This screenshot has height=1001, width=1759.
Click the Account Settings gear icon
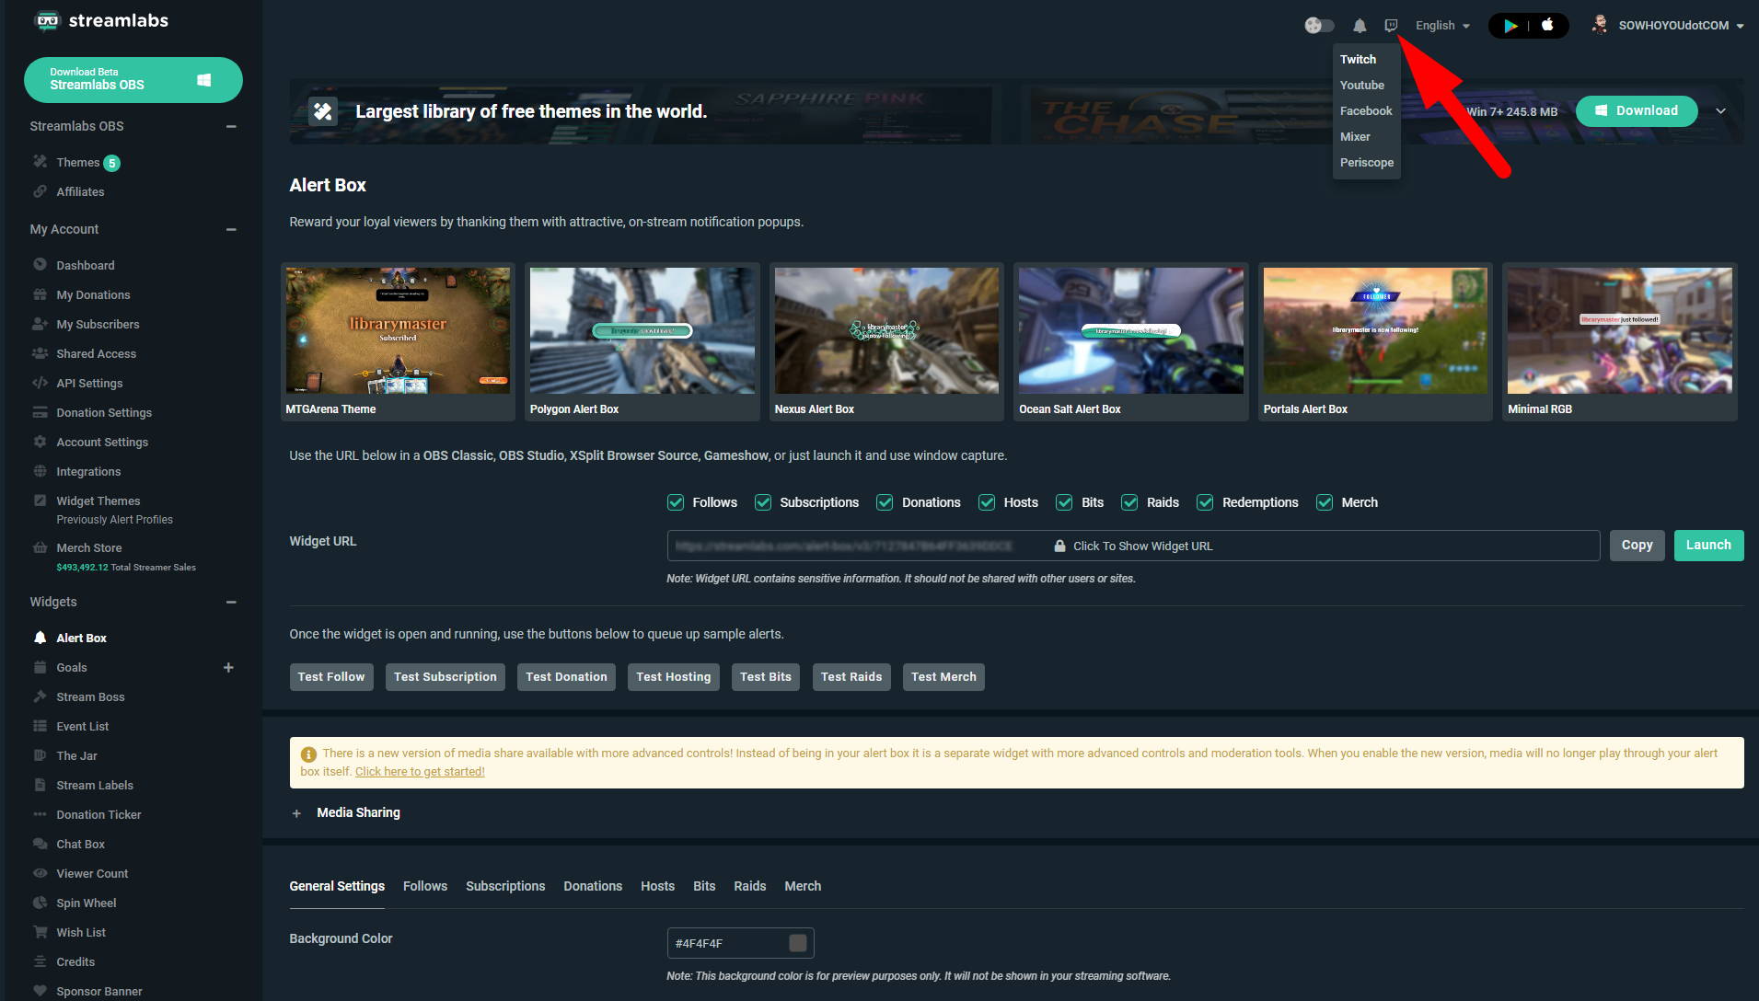tap(40, 442)
